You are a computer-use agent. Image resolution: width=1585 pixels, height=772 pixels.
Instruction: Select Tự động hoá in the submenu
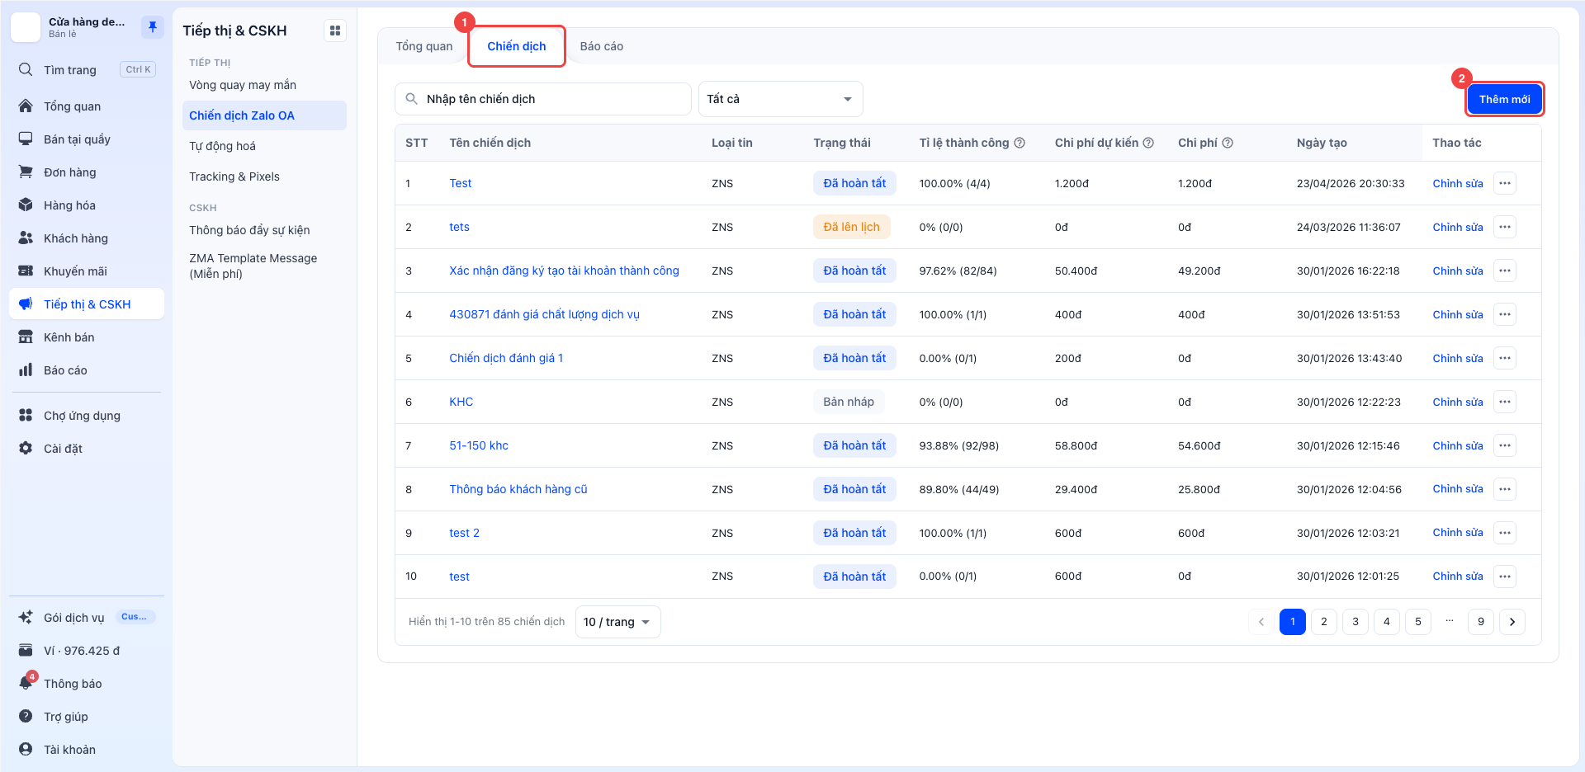(223, 146)
